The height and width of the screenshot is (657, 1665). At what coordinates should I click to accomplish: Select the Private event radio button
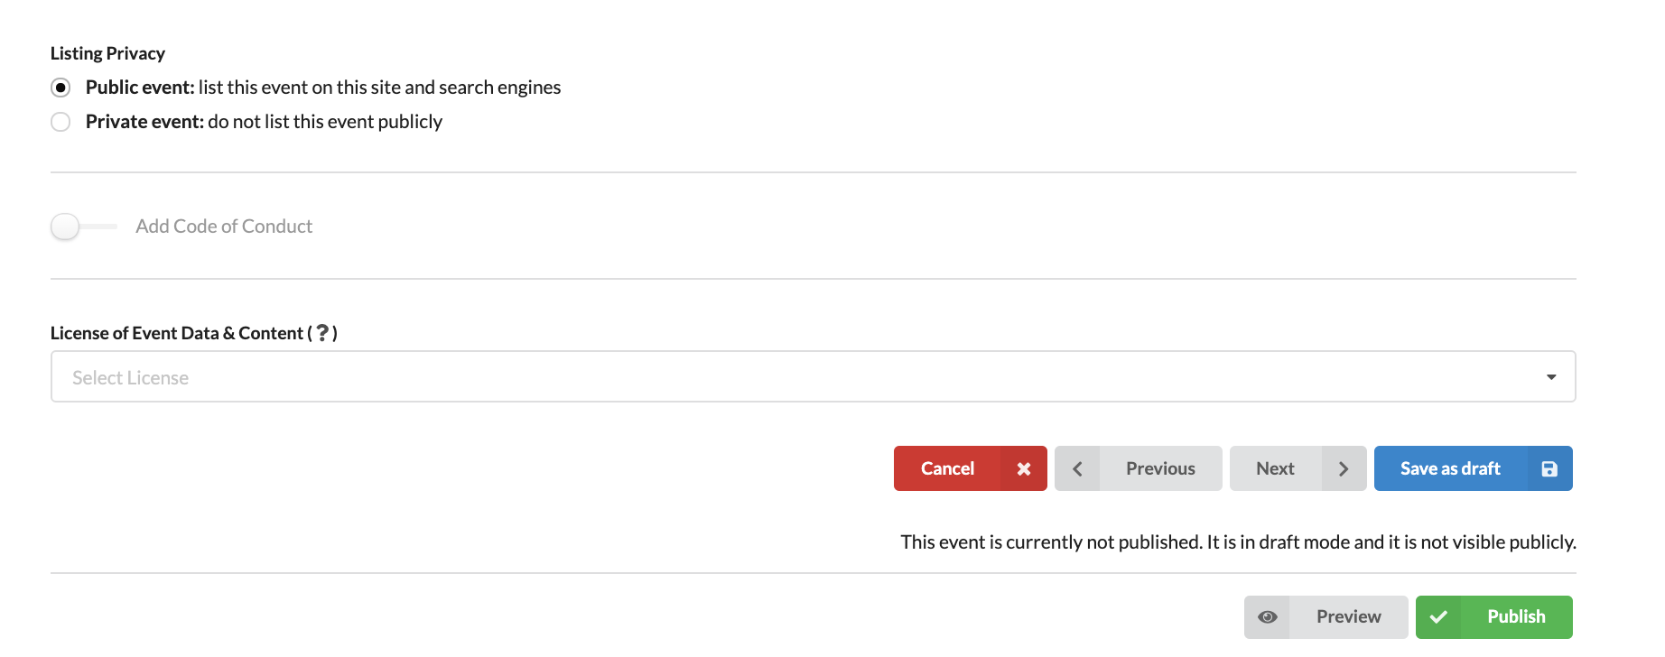click(x=60, y=122)
